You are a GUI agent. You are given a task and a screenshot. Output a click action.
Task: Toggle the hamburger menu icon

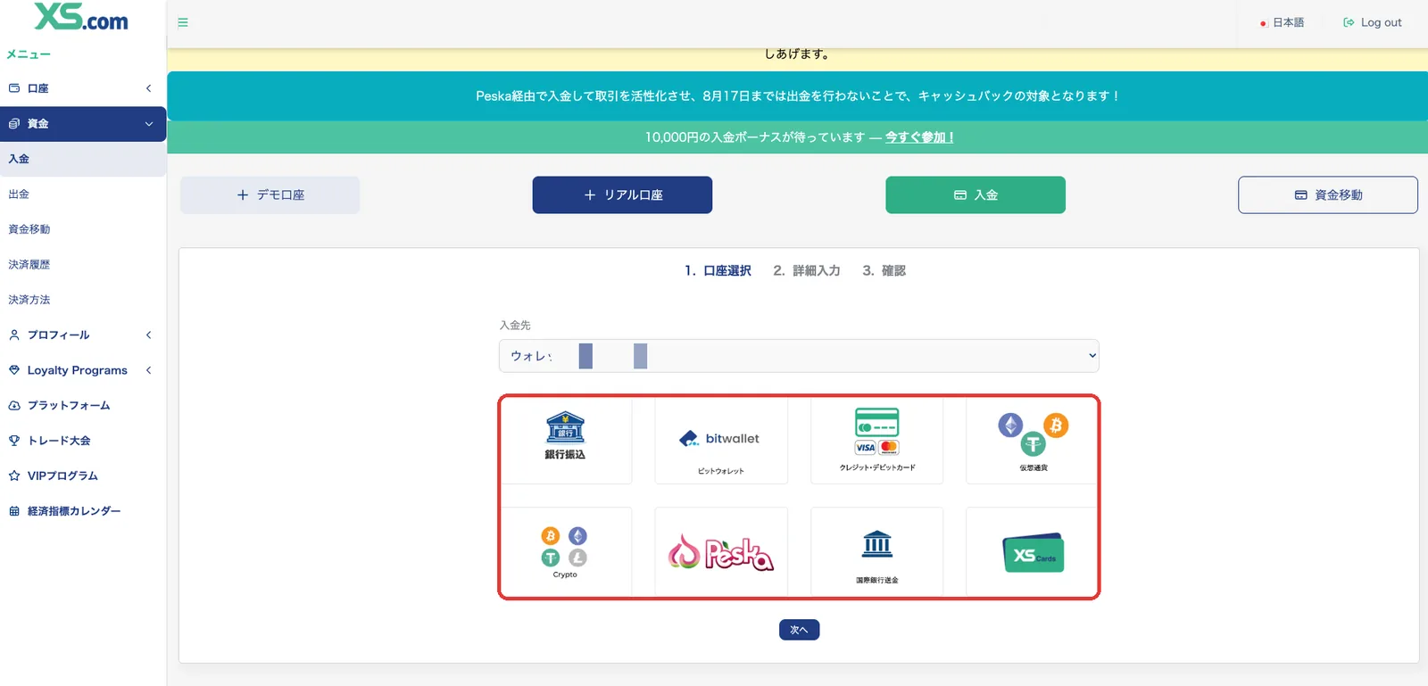183,22
